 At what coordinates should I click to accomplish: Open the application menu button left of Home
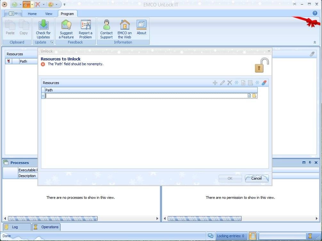[x=13, y=14]
